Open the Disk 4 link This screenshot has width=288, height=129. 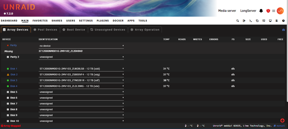coord(14,86)
